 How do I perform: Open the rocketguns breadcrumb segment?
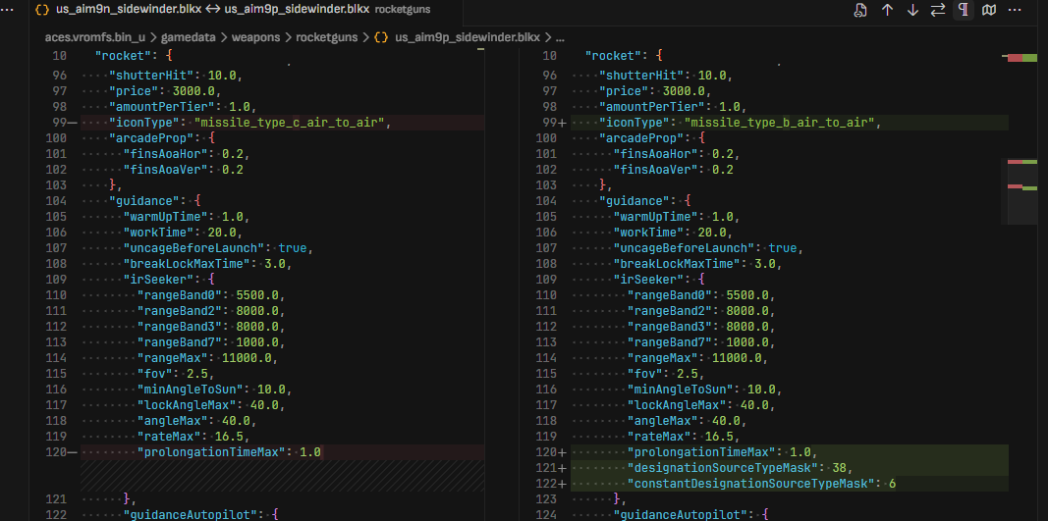point(327,37)
